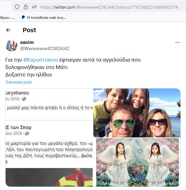Viewport: 186px width, 190px height.
Task: Go back using the arrow beside Post
Action: pyautogui.click(x=8, y=30)
